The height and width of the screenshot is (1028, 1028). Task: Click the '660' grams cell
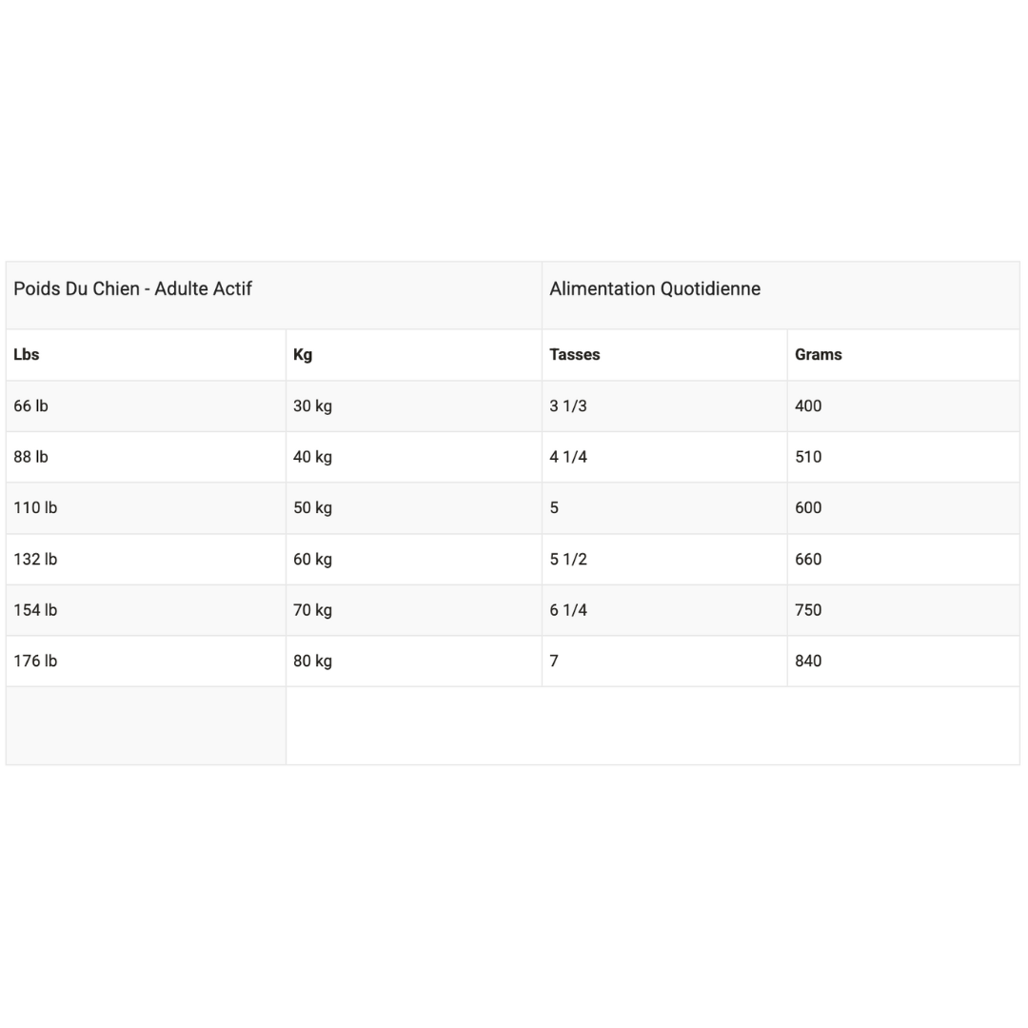tap(903, 560)
